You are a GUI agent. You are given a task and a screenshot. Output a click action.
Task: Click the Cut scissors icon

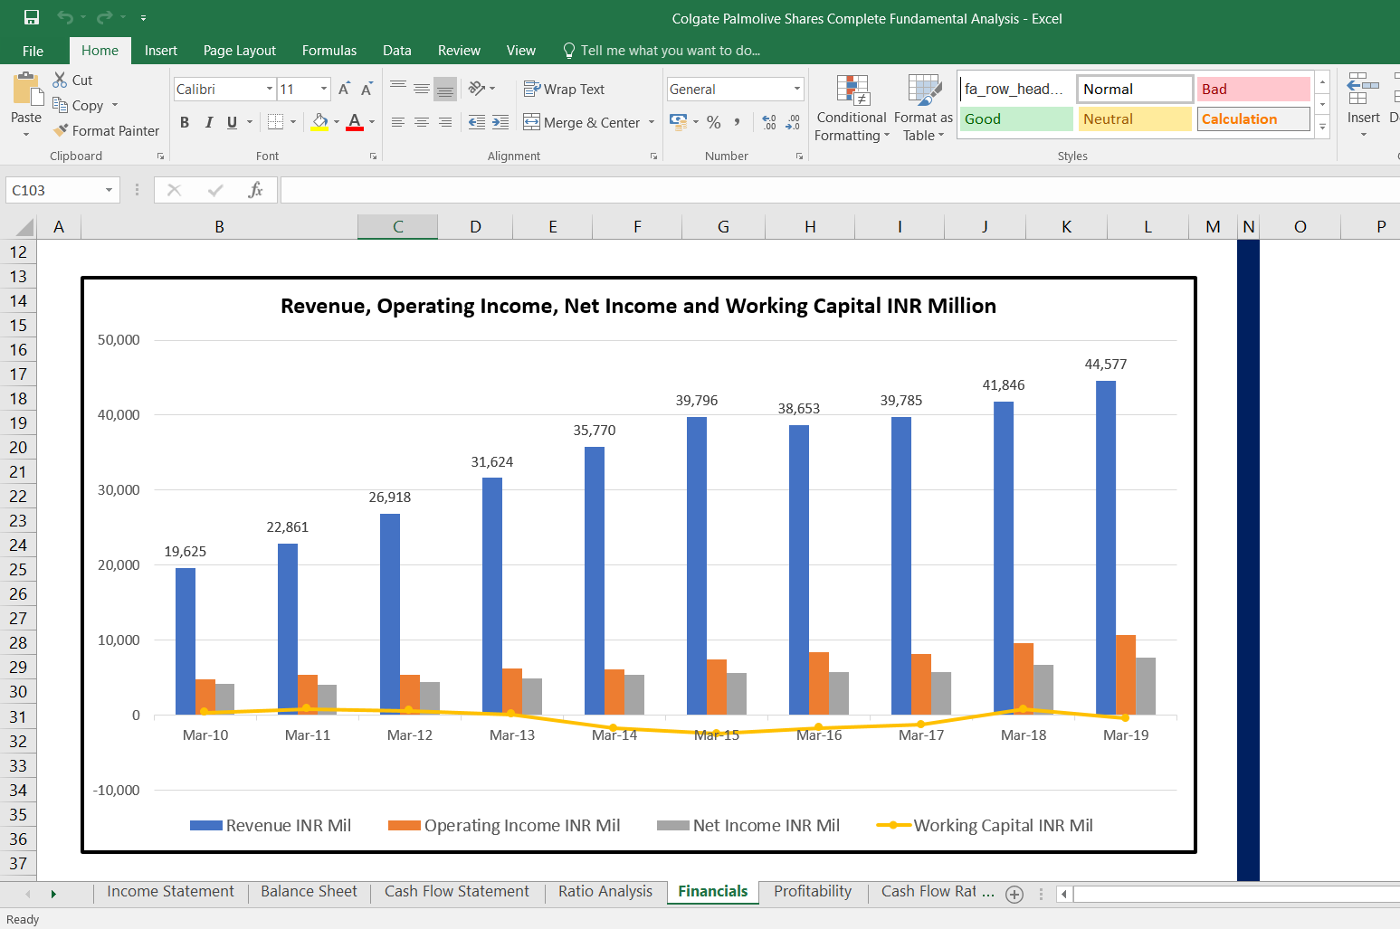pyautogui.click(x=60, y=80)
